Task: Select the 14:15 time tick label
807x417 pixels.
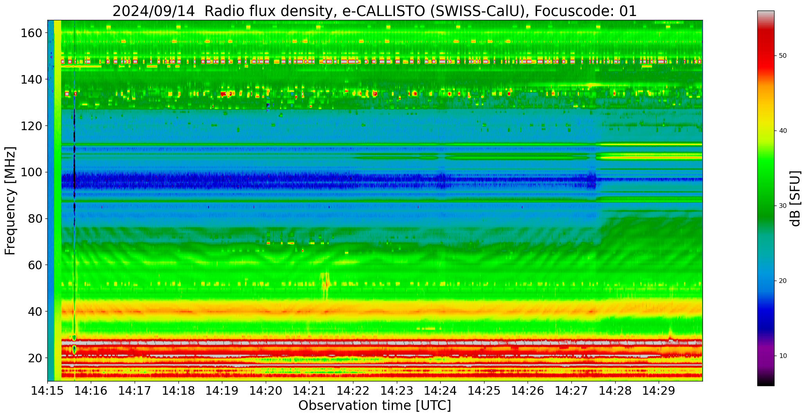Action: point(48,391)
